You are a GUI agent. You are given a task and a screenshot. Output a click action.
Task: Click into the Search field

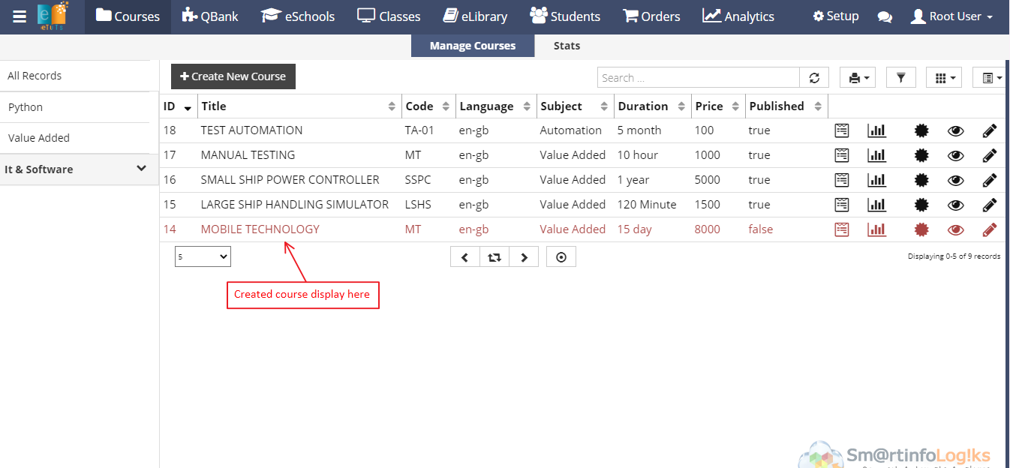699,77
